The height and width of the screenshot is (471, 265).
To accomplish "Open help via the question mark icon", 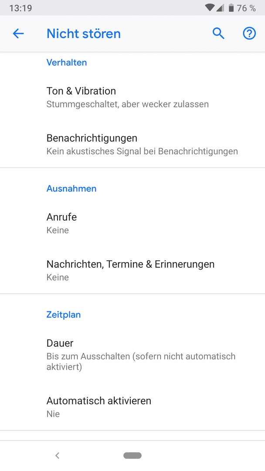I will click(x=249, y=33).
